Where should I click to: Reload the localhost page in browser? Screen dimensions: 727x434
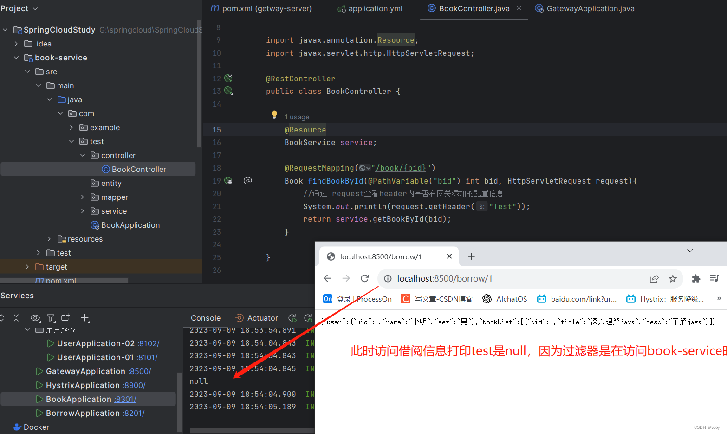(365, 278)
